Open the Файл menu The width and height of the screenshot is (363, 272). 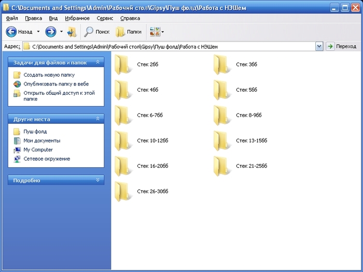(x=12, y=18)
